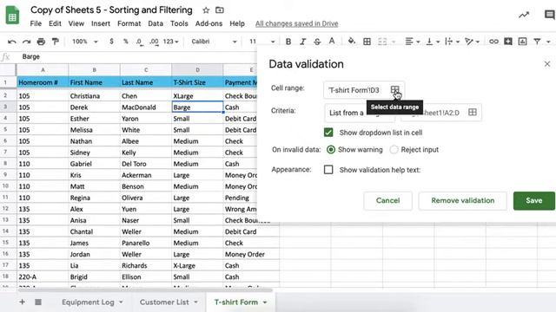Viewport: 556px width, 312px height.
Task: Close the Data validation dialog
Action: (547, 63)
